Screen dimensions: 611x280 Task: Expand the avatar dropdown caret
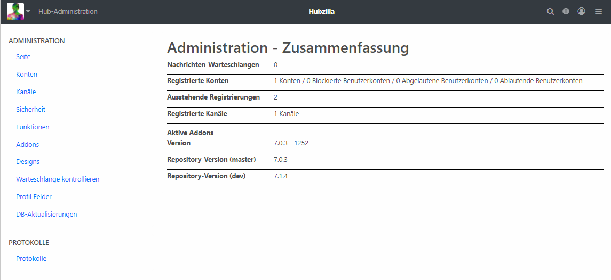click(x=28, y=11)
